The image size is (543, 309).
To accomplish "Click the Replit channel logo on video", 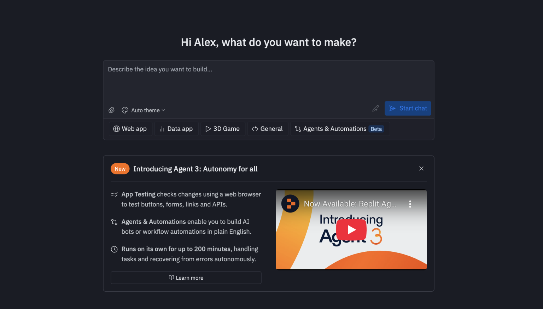I will (290, 204).
